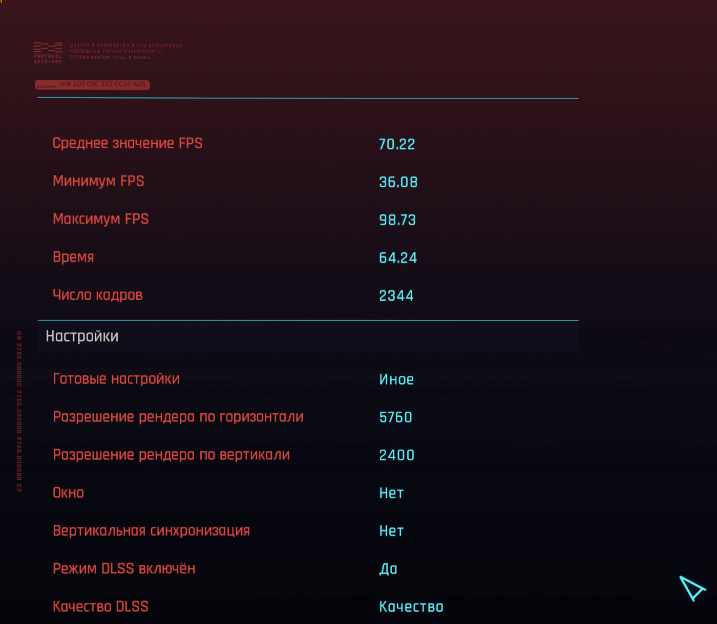Click the cyan arrow cursor icon
The image size is (717, 624).
[692, 588]
